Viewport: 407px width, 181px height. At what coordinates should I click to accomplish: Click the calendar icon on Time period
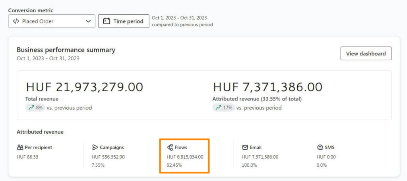pos(107,21)
